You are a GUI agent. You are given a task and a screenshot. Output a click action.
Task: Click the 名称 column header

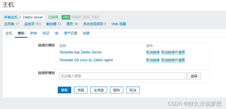coord(63,46)
